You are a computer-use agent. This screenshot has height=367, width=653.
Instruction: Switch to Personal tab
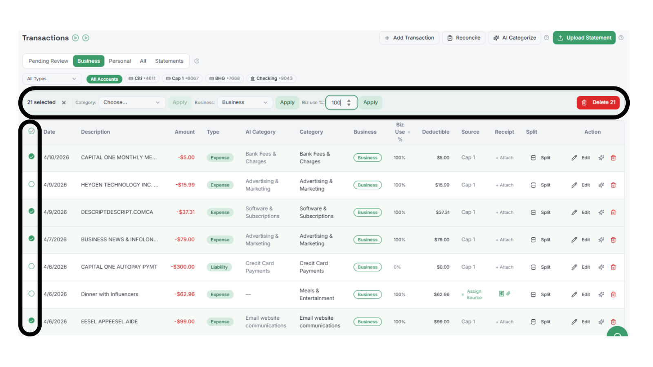point(120,61)
